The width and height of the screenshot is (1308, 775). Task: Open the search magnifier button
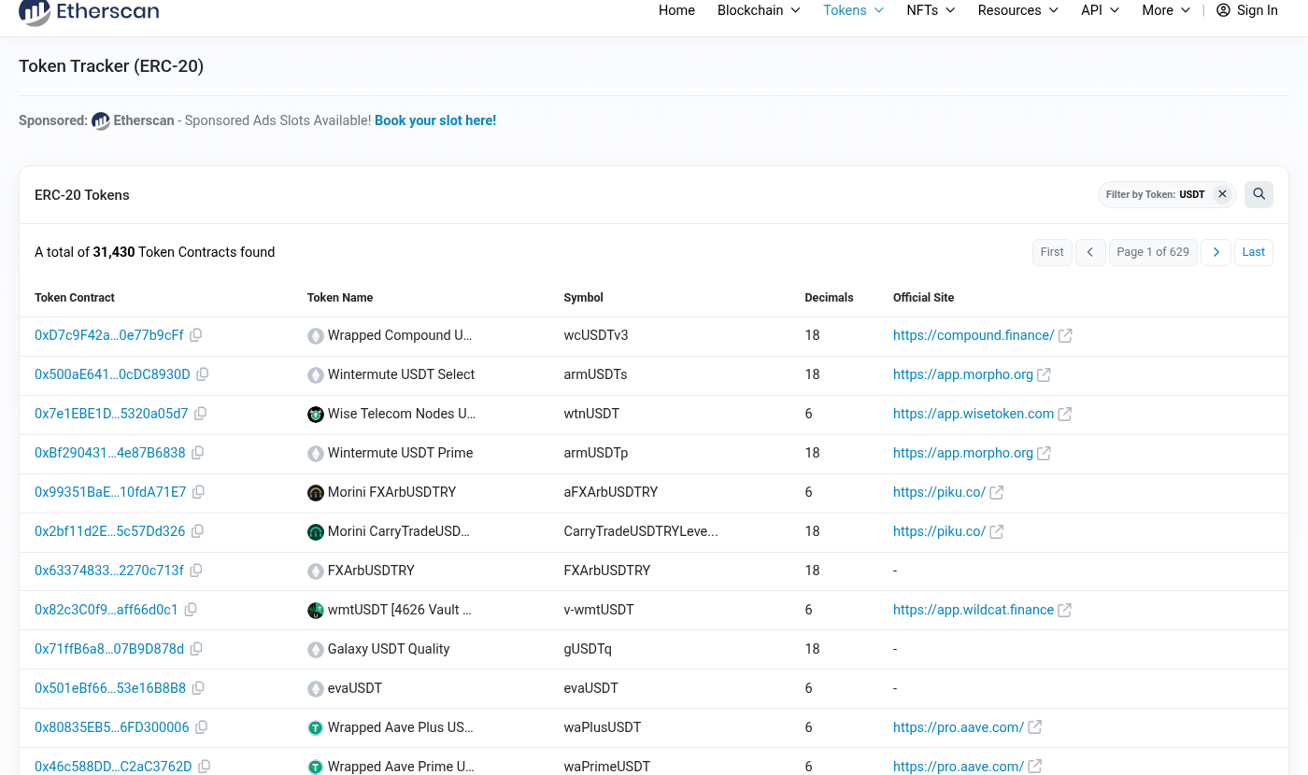click(x=1259, y=194)
